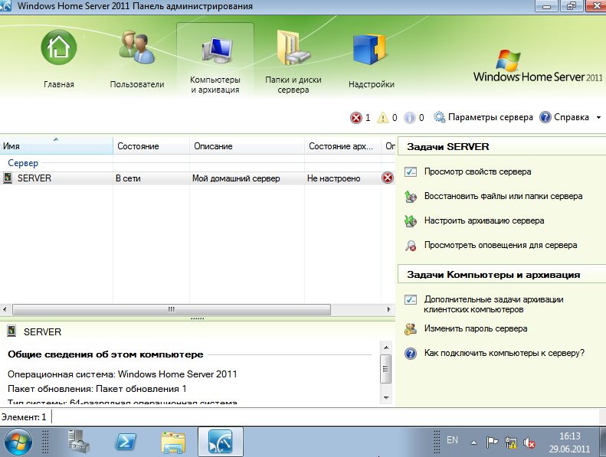Click the Не настроено backup status cell
The width and height of the screenshot is (606, 457).
[x=333, y=178]
